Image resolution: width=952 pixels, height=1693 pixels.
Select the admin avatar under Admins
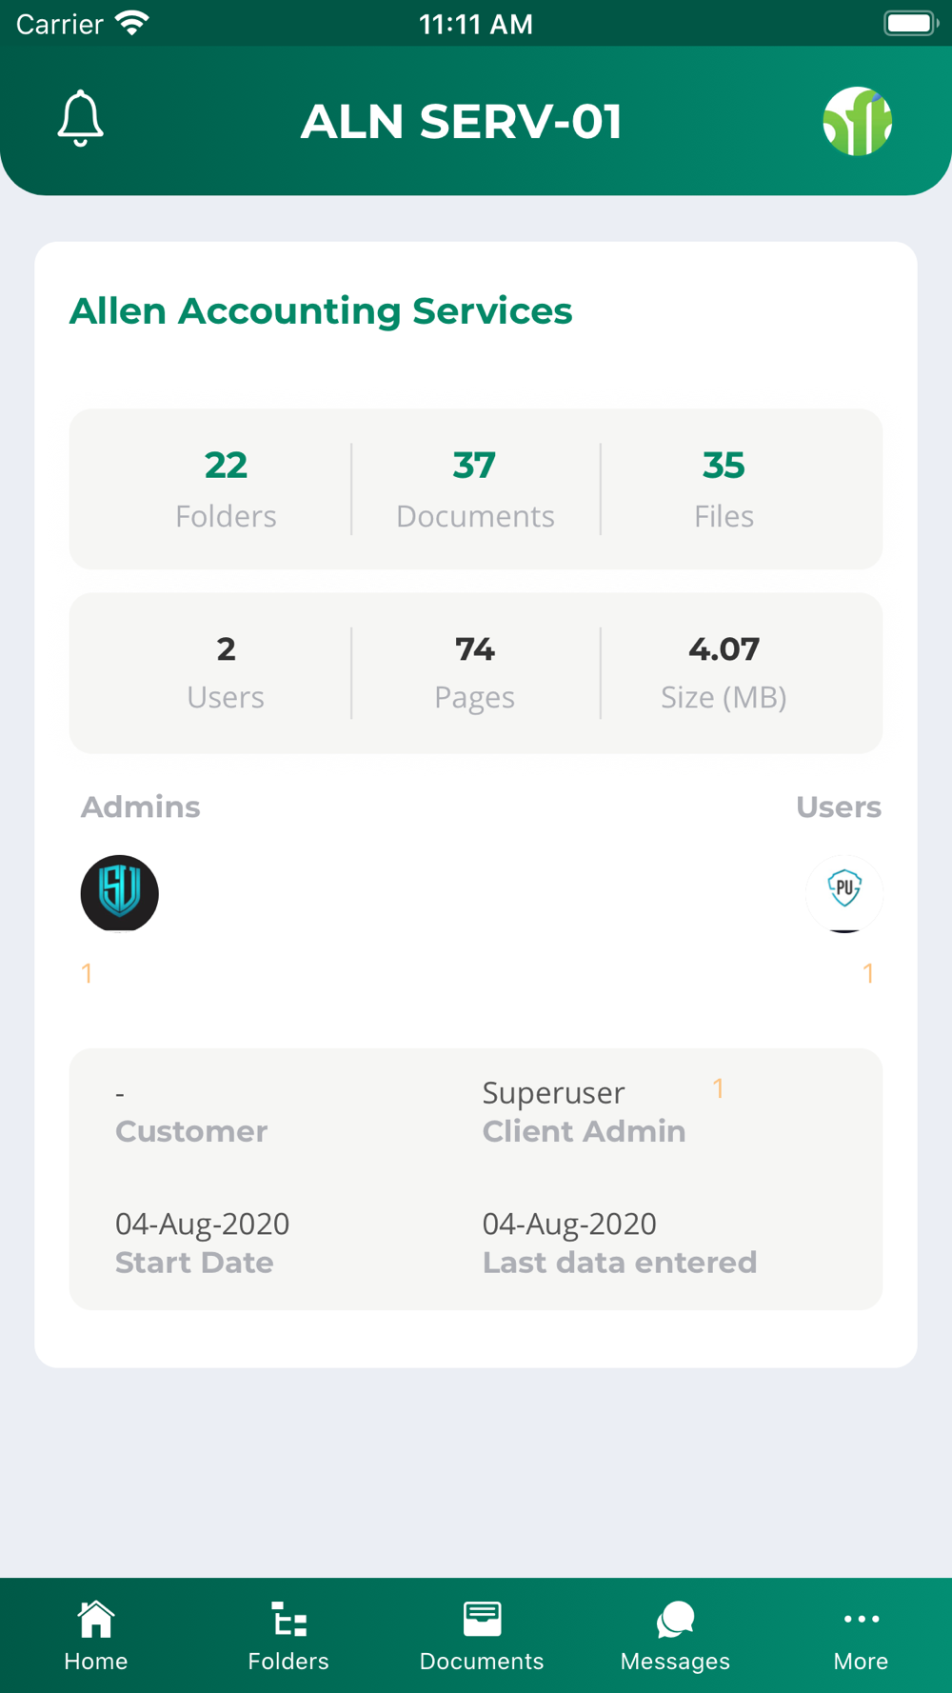point(120,893)
